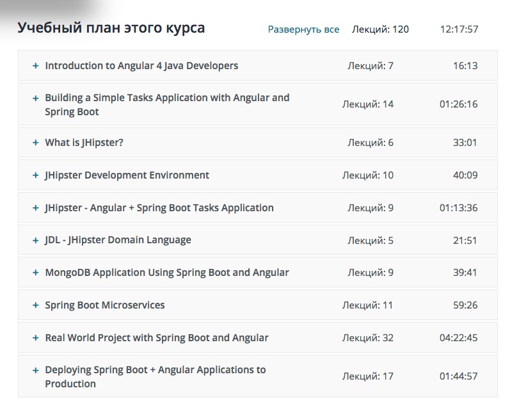The height and width of the screenshot is (411, 510).
Task: Click plus icon next to What is JHipster?
Action: click(36, 143)
